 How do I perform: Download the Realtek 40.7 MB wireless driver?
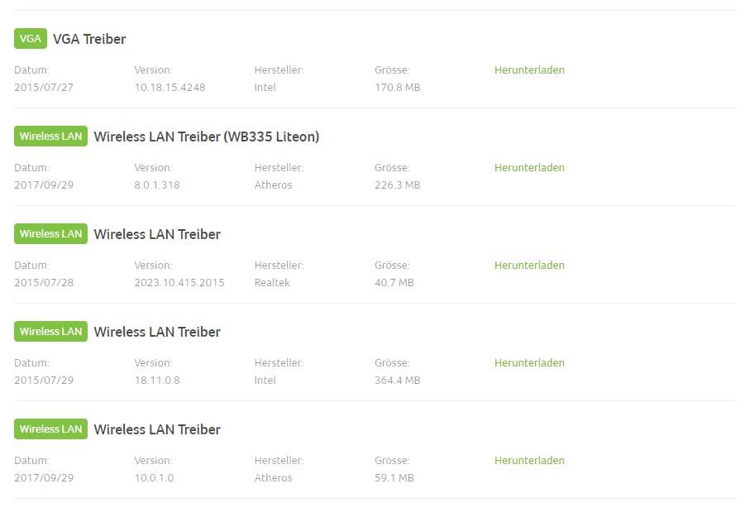529,266
